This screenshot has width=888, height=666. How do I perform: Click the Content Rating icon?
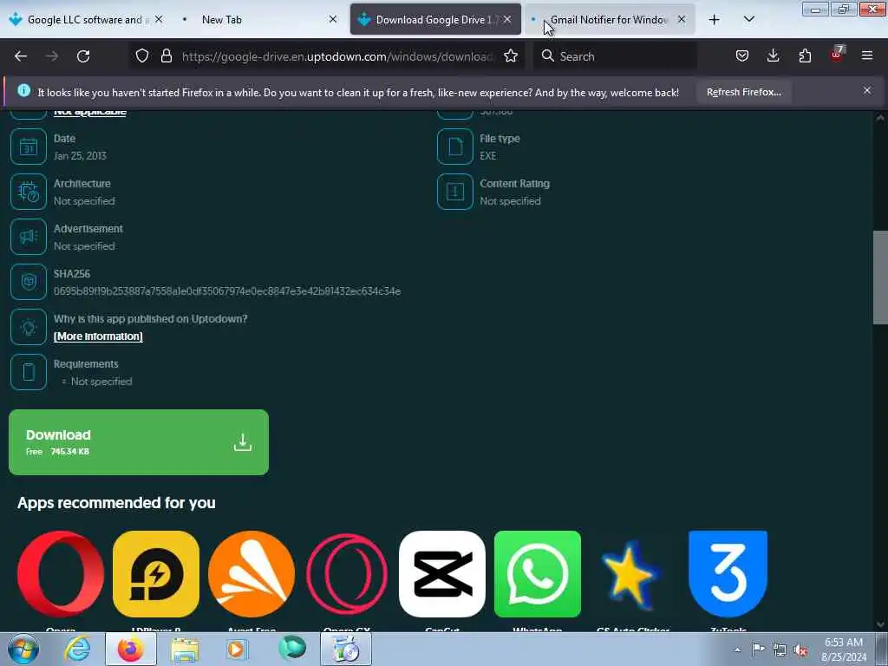click(x=454, y=192)
